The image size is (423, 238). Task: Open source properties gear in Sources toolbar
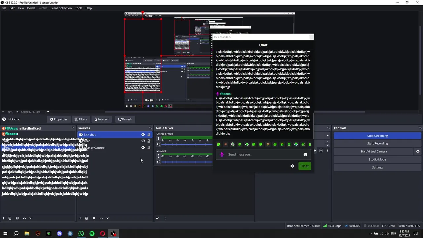pos(94,218)
